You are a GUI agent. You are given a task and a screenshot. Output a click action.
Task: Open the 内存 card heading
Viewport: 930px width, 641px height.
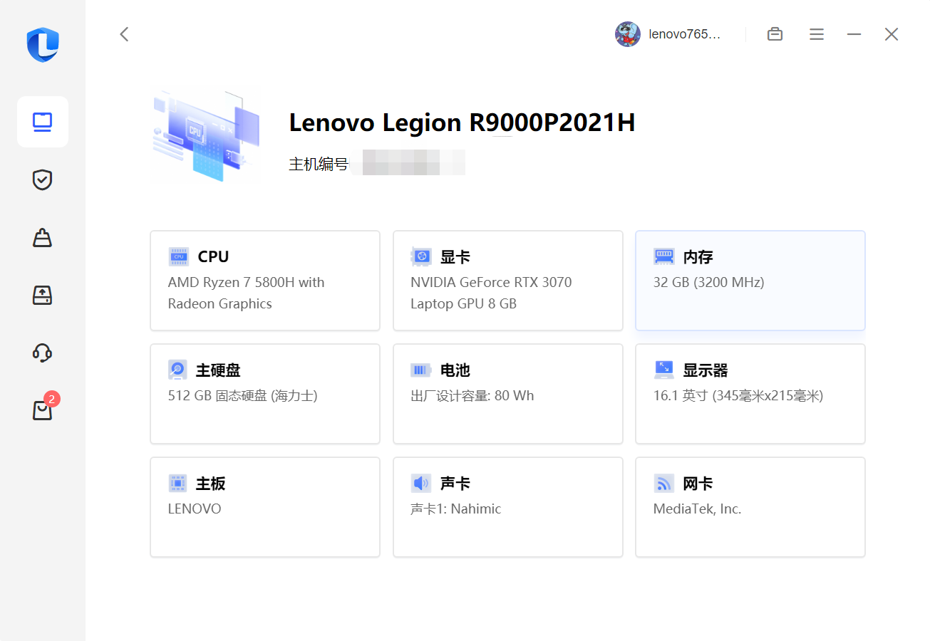pos(698,257)
